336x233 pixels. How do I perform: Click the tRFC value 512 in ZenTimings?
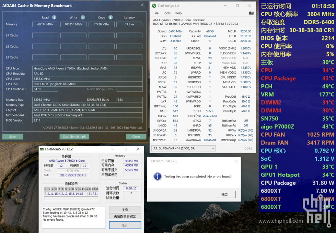pyautogui.click(x=175, y=111)
